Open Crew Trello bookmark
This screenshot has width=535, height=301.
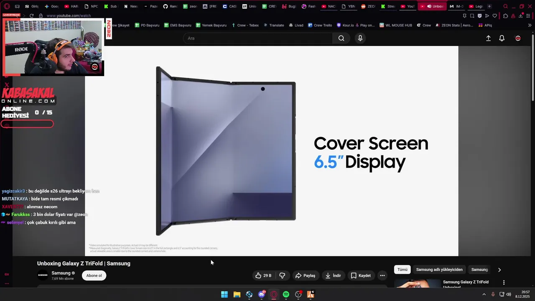(320, 25)
